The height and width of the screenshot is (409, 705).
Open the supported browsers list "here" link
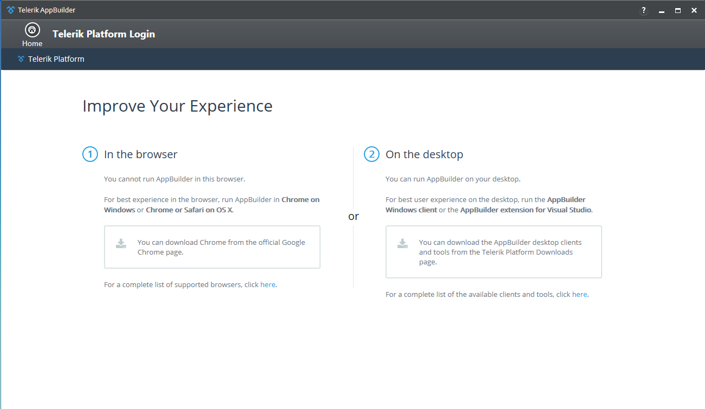pyautogui.click(x=267, y=284)
